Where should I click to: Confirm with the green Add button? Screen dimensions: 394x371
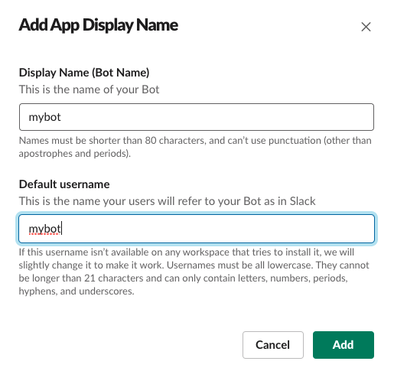tap(344, 345)
